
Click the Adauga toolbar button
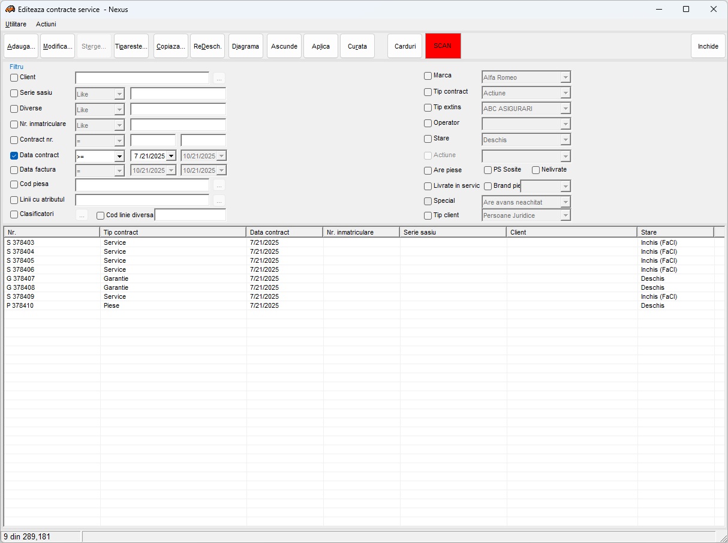point(21,46)
